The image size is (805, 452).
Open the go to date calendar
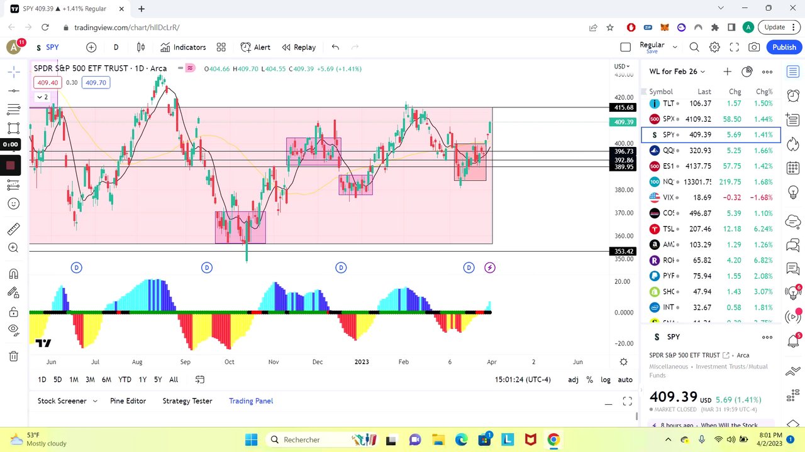pyautogui.click(x=200, y=379)
